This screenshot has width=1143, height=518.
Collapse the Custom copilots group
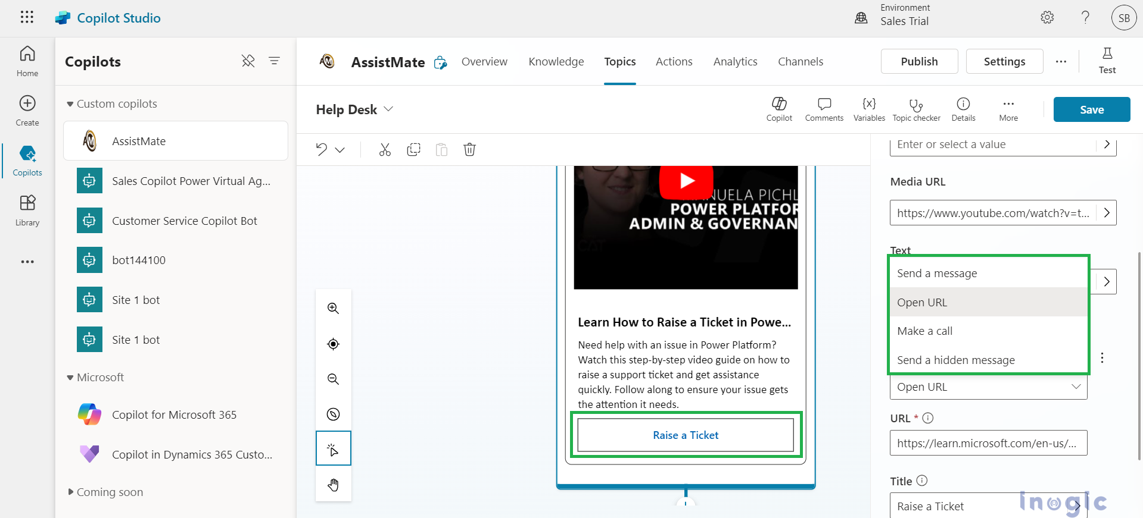(x=70, y=104)
